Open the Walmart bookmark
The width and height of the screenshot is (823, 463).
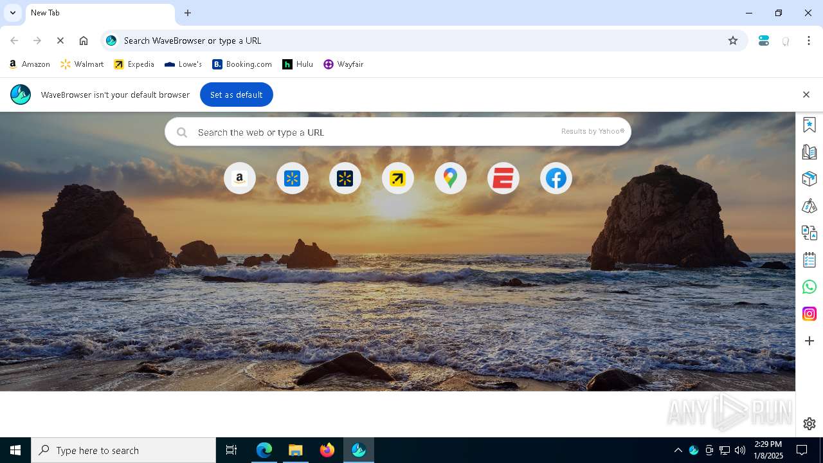click(x=82, y=64)
